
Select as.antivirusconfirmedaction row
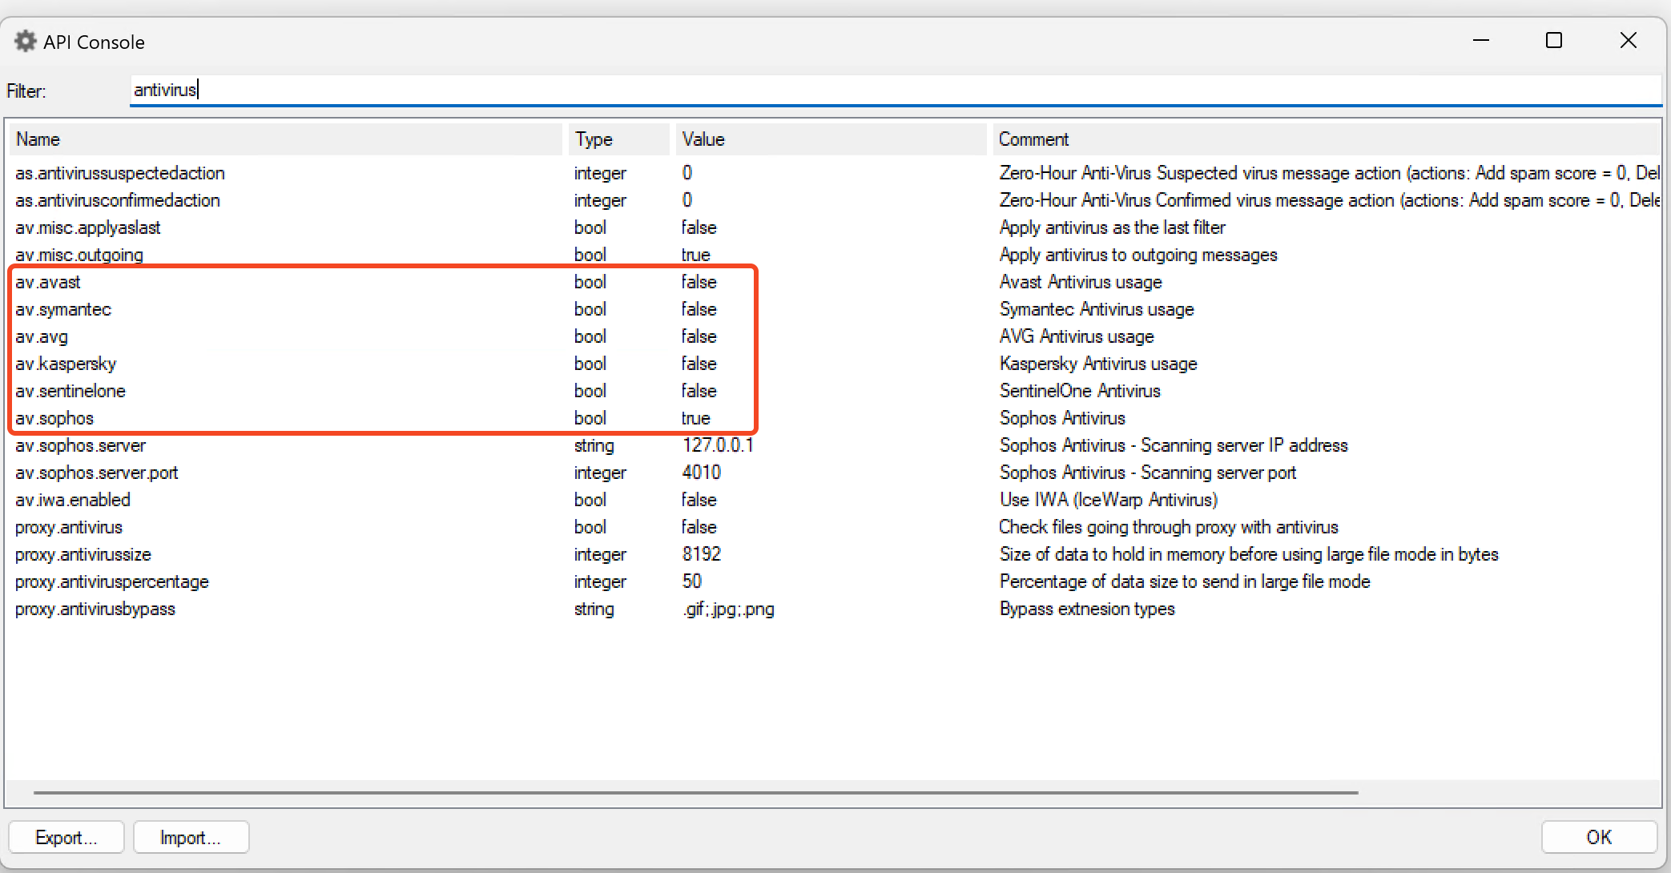coord(833,200)
